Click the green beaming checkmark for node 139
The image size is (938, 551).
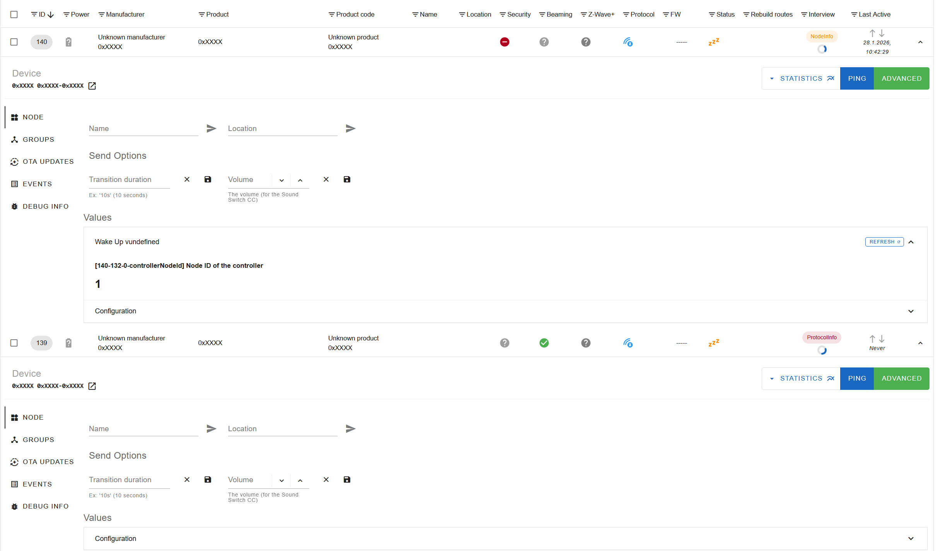pyautogui.click(x=544, y=343)
